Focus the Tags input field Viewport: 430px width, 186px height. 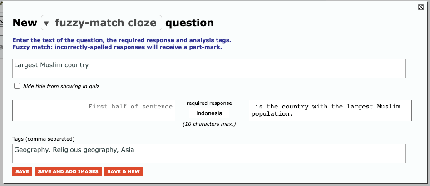point(209,153)
